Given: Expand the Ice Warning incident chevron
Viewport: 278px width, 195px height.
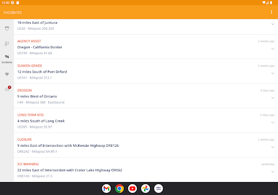Looking at the screenshot, I should (x=273, y=172).
